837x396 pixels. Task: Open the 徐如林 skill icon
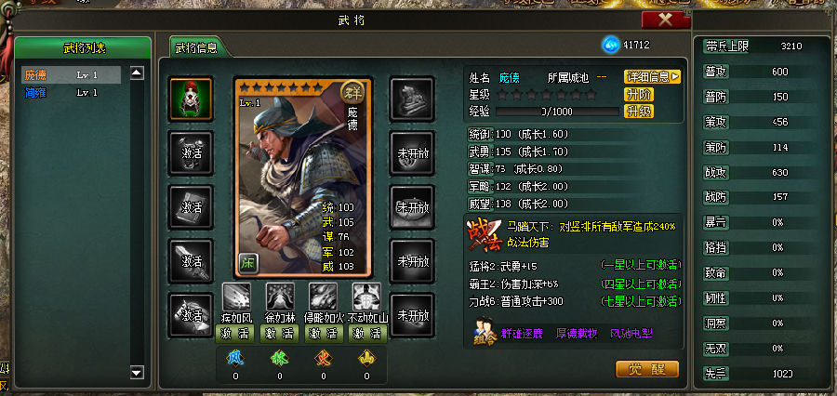(280, 297)
